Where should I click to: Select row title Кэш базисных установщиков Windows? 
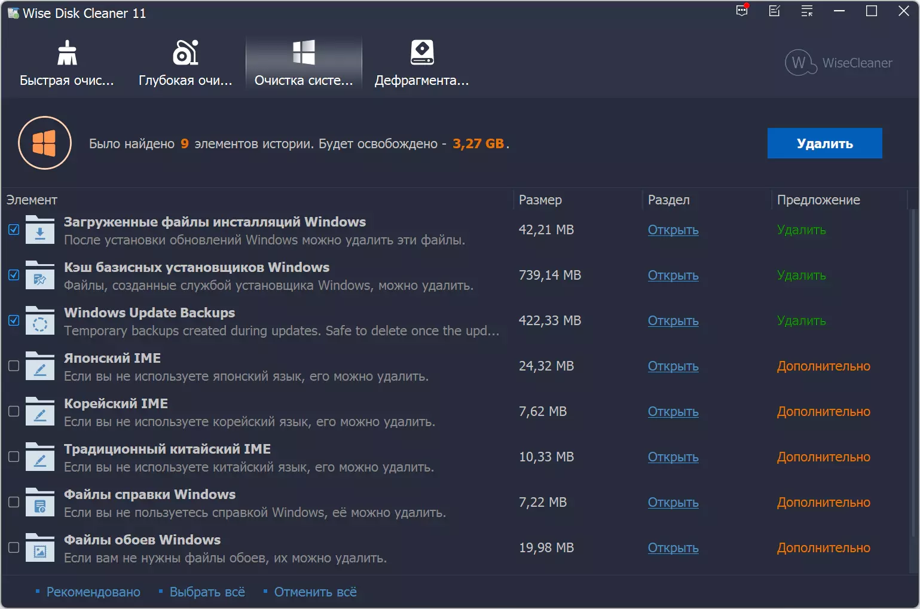coord(197,267)
